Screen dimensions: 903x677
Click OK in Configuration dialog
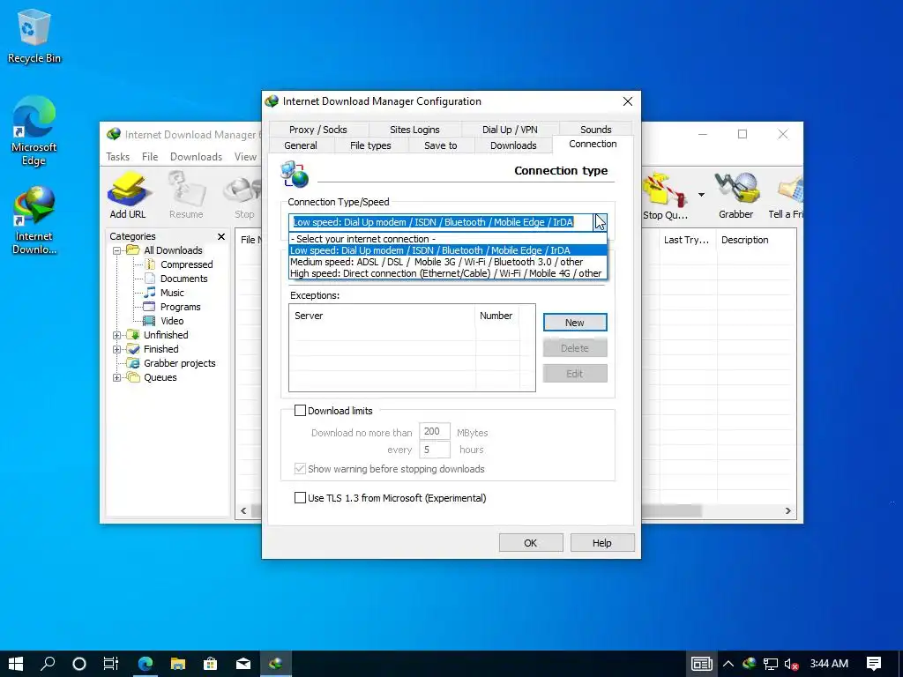point(530,543)
